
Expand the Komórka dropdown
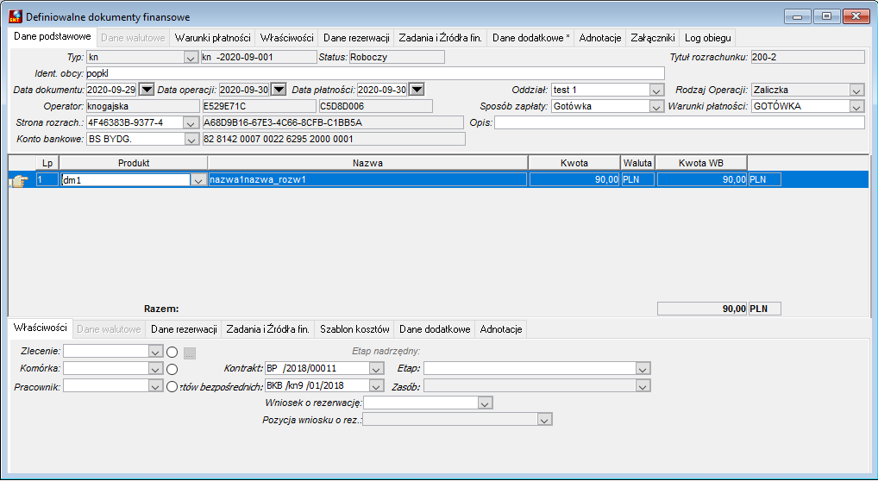156,369
